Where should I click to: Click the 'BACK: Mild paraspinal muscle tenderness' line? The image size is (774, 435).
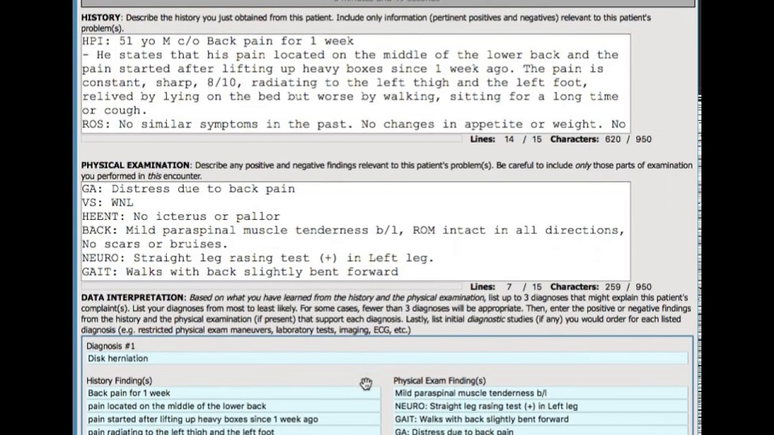353,230
